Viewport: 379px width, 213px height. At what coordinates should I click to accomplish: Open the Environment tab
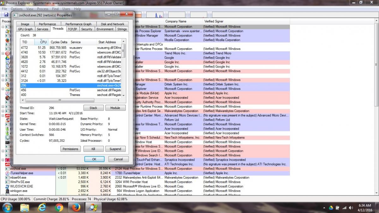click(105, 29)
